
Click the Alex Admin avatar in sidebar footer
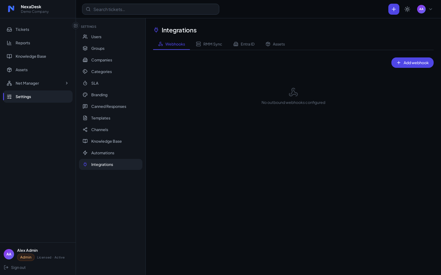pyautogui.click(x=9, y=254)
